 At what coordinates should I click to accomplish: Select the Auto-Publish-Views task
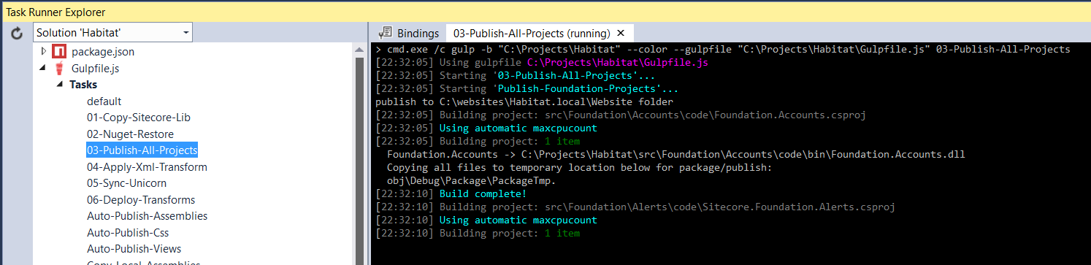click(134, 249)
